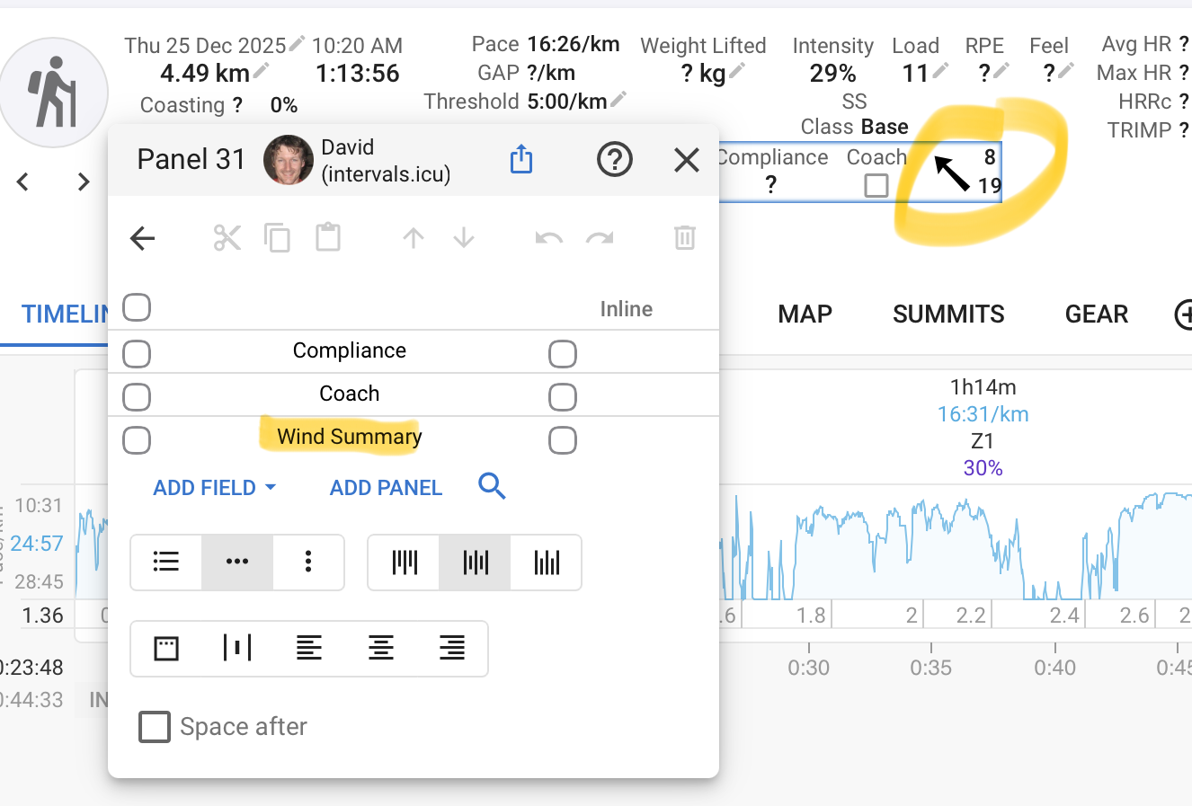The height and width of the screenshot is (806, 1192).
Task: Open the ADD FIELD dropdown
Action: (214, 488)
